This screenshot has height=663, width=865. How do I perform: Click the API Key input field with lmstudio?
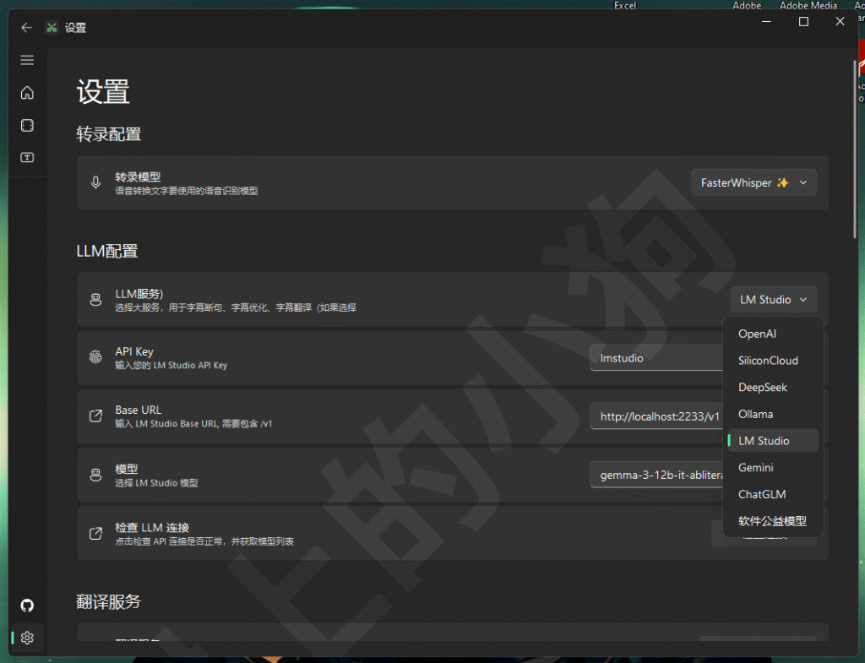(x=656, y=358)
